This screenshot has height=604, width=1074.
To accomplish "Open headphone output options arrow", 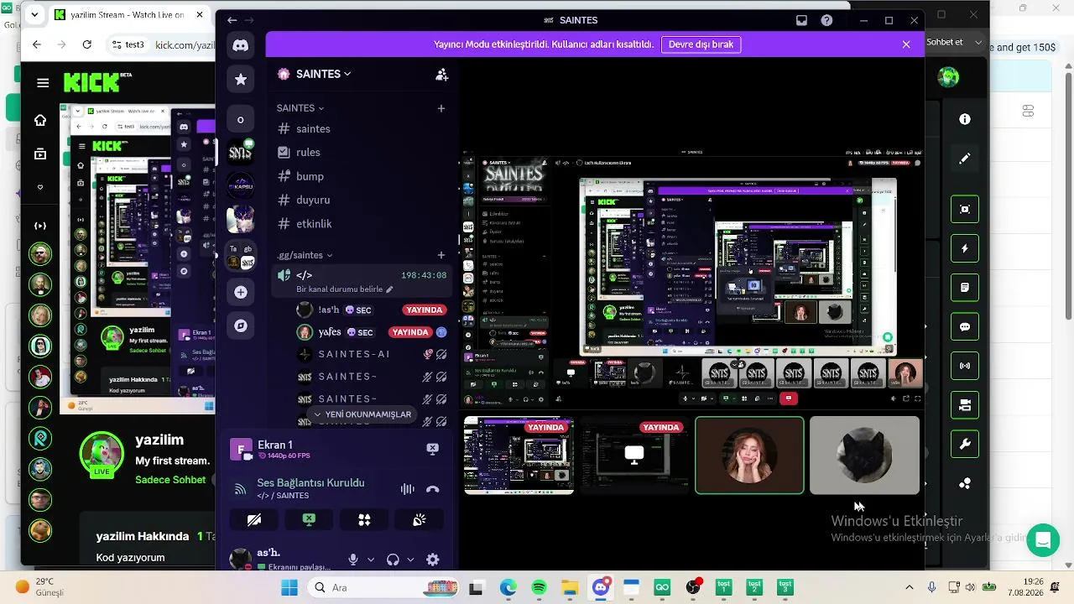I will tap(410, 560).
